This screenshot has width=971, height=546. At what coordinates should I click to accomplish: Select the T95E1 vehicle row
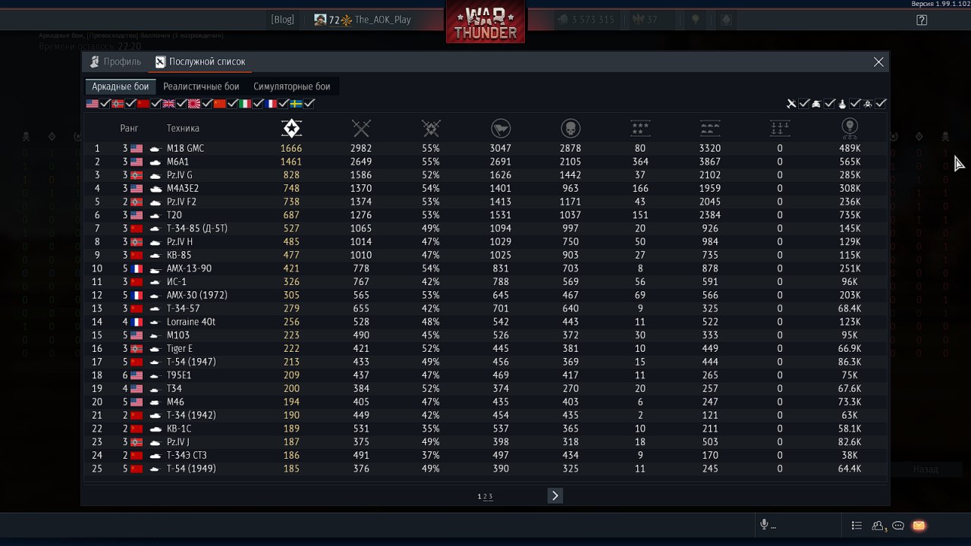point(485,375)
